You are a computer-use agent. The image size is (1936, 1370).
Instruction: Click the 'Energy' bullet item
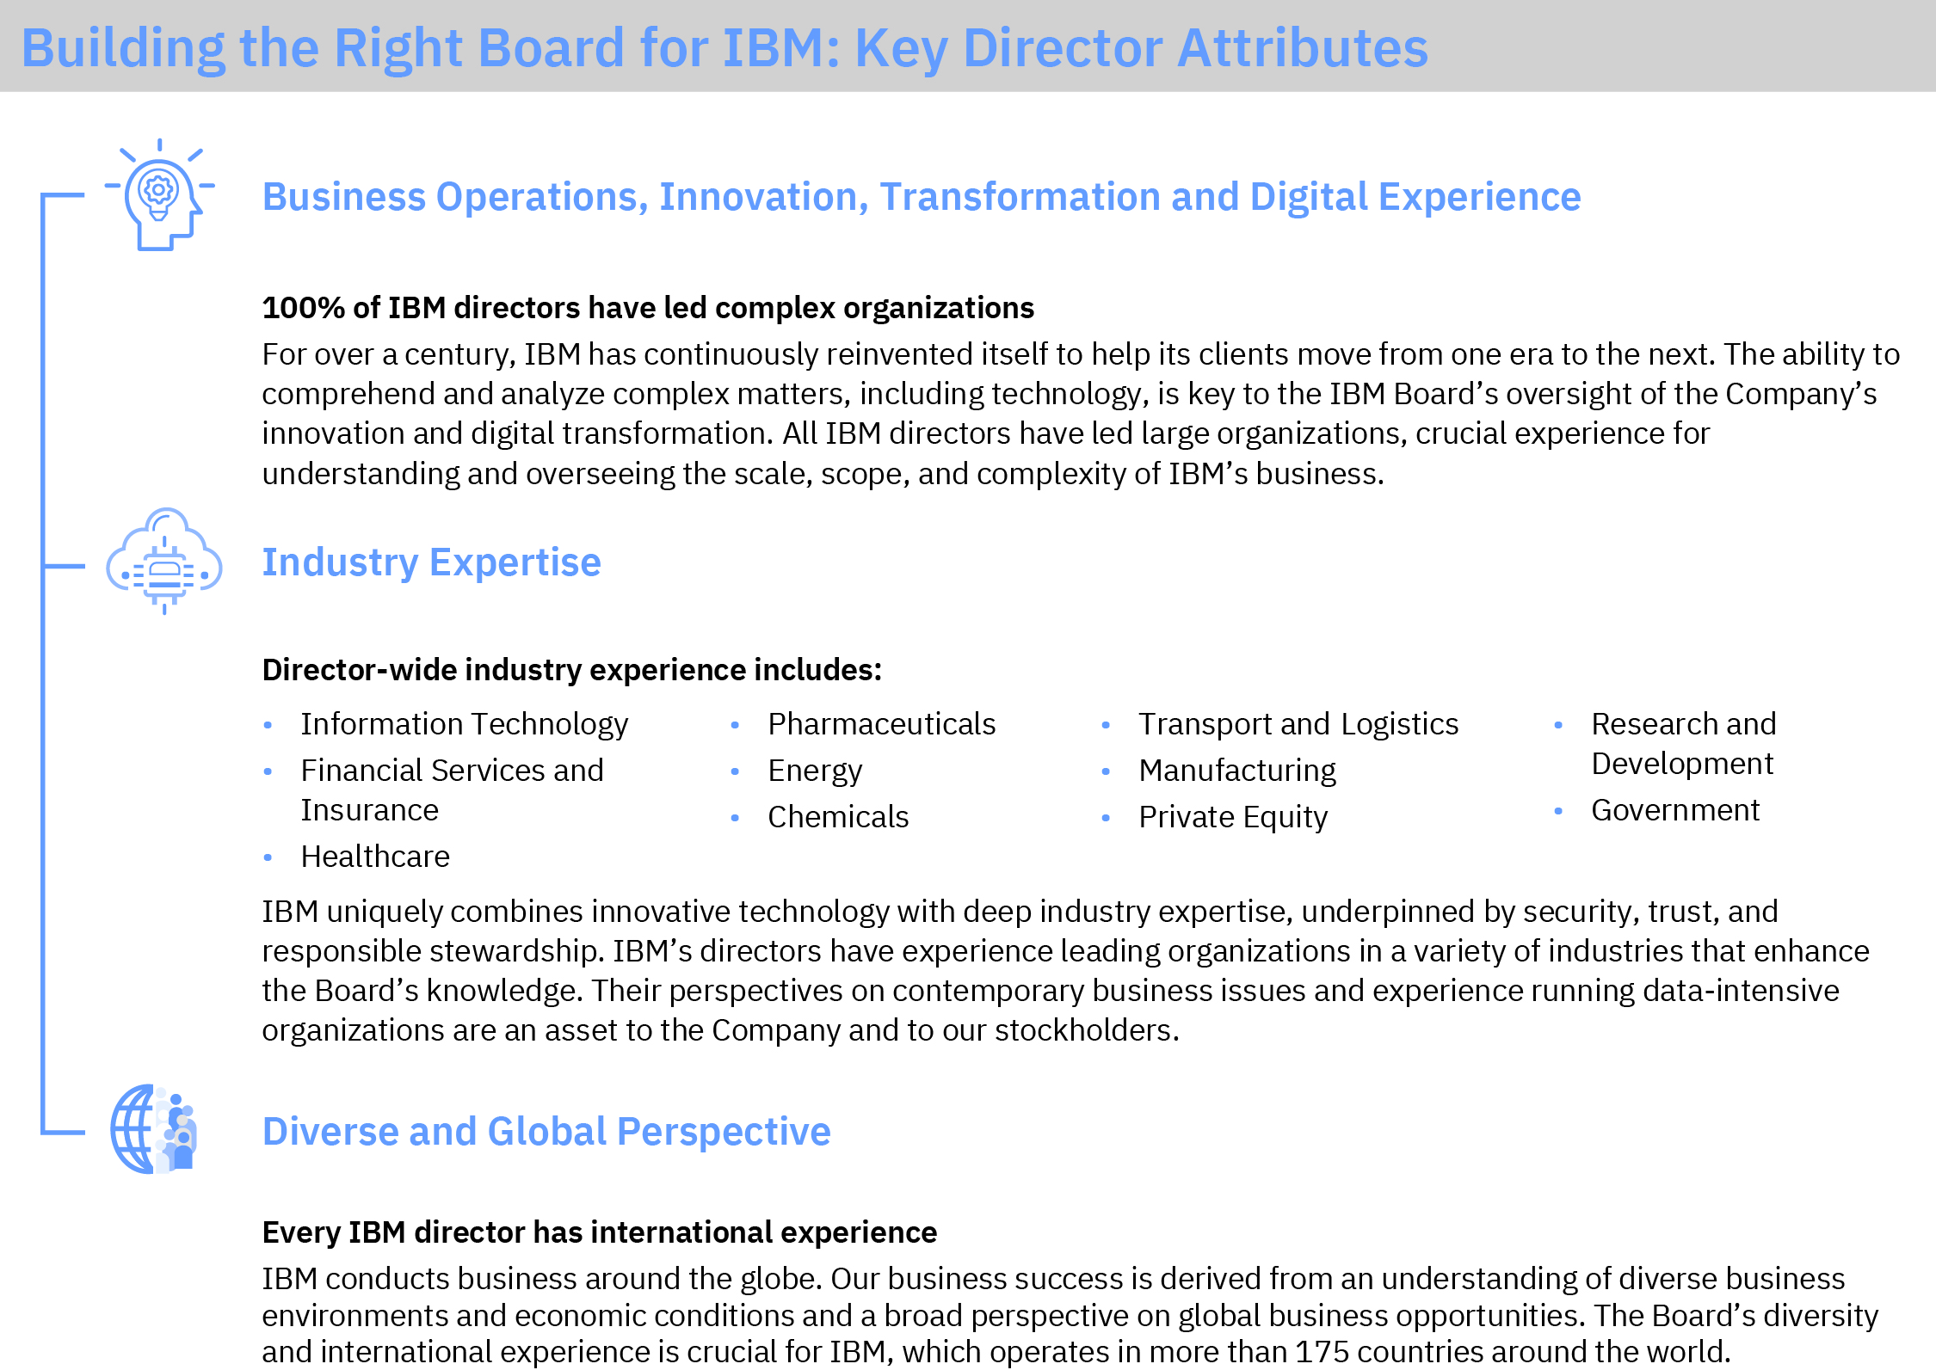tap(815, 771)
